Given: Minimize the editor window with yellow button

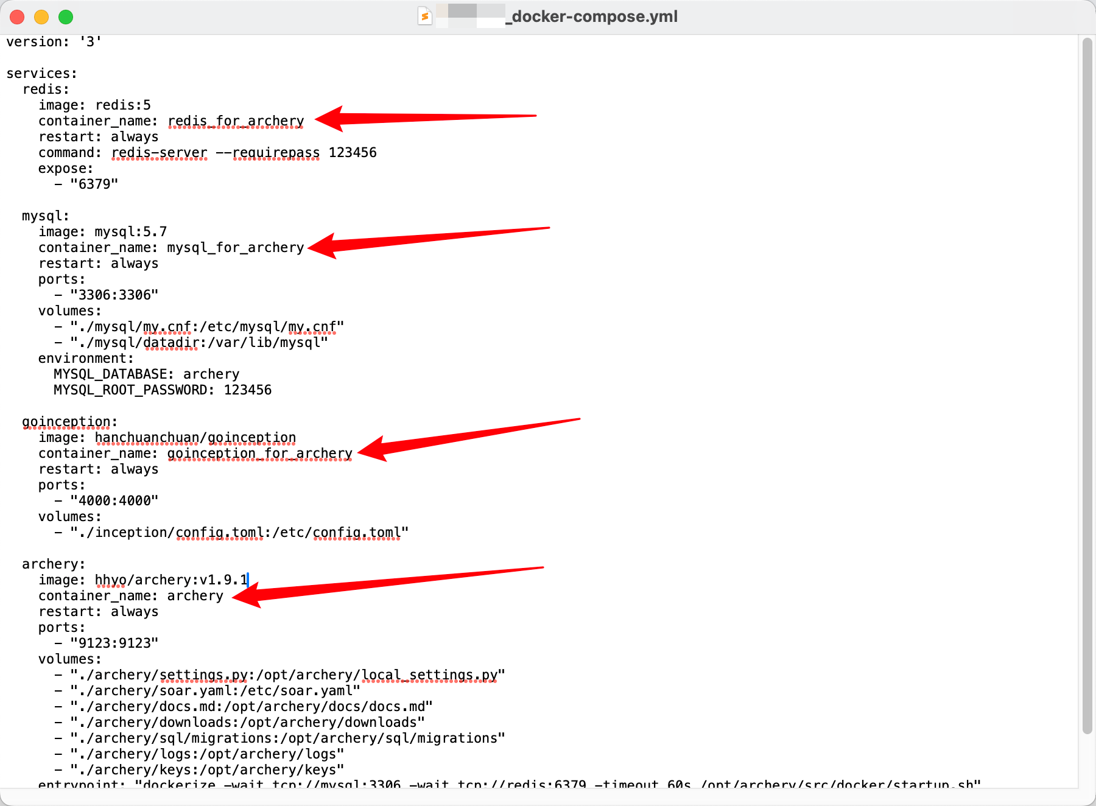Looking at the screenshot, I should pyautogui.click(x=41, y=17).
